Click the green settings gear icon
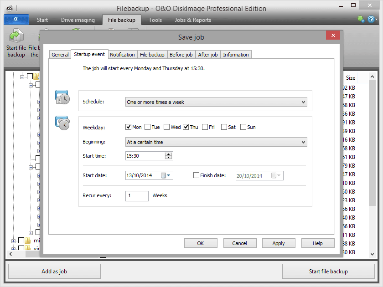383x287 pixels. tap(361, 19)
